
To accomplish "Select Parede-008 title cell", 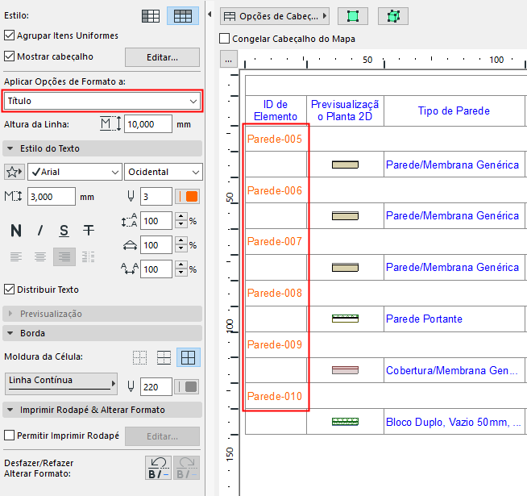I will (275, 293).
